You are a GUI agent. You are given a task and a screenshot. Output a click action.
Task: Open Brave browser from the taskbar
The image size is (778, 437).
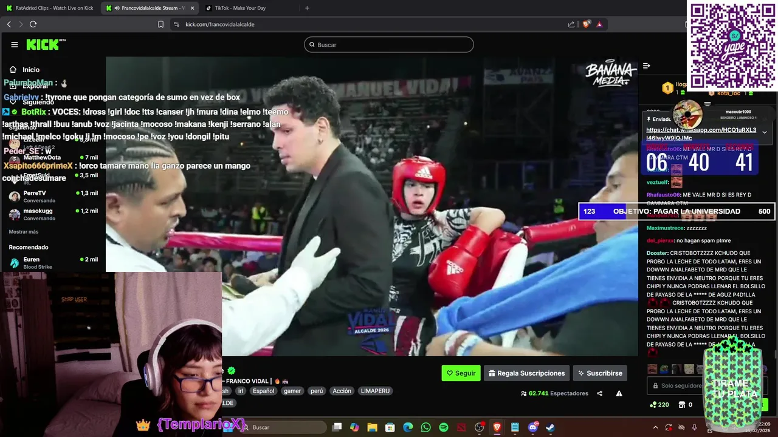(497, 427)
